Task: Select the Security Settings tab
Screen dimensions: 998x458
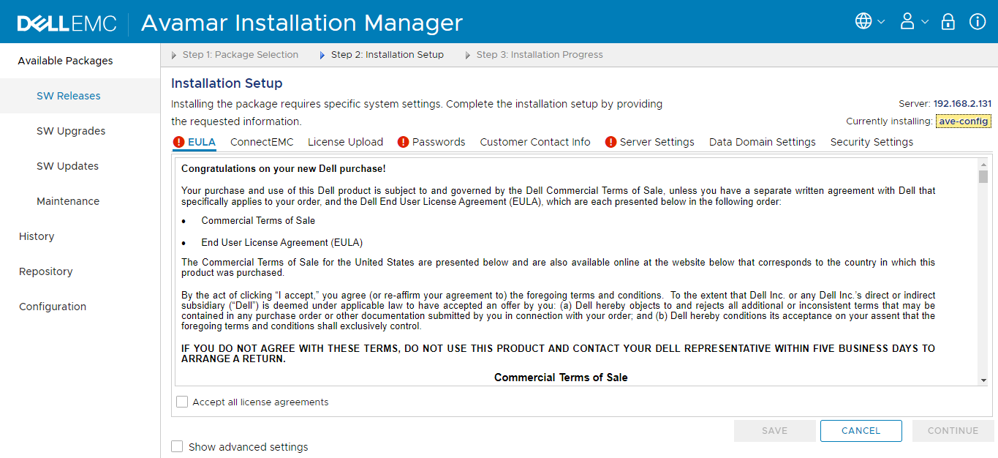Action: point(872,142)
